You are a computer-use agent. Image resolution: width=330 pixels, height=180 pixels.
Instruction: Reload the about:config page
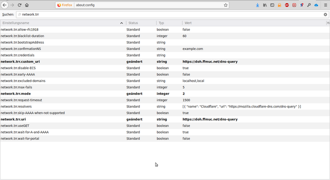coord(19,5)
